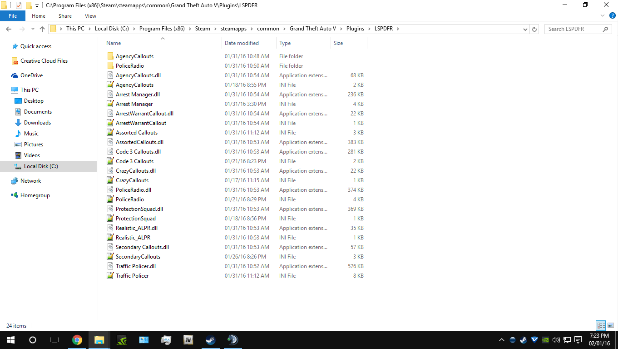Select Homegroup in navigation pane
This screenshot has width=618, height=349.
35,195
